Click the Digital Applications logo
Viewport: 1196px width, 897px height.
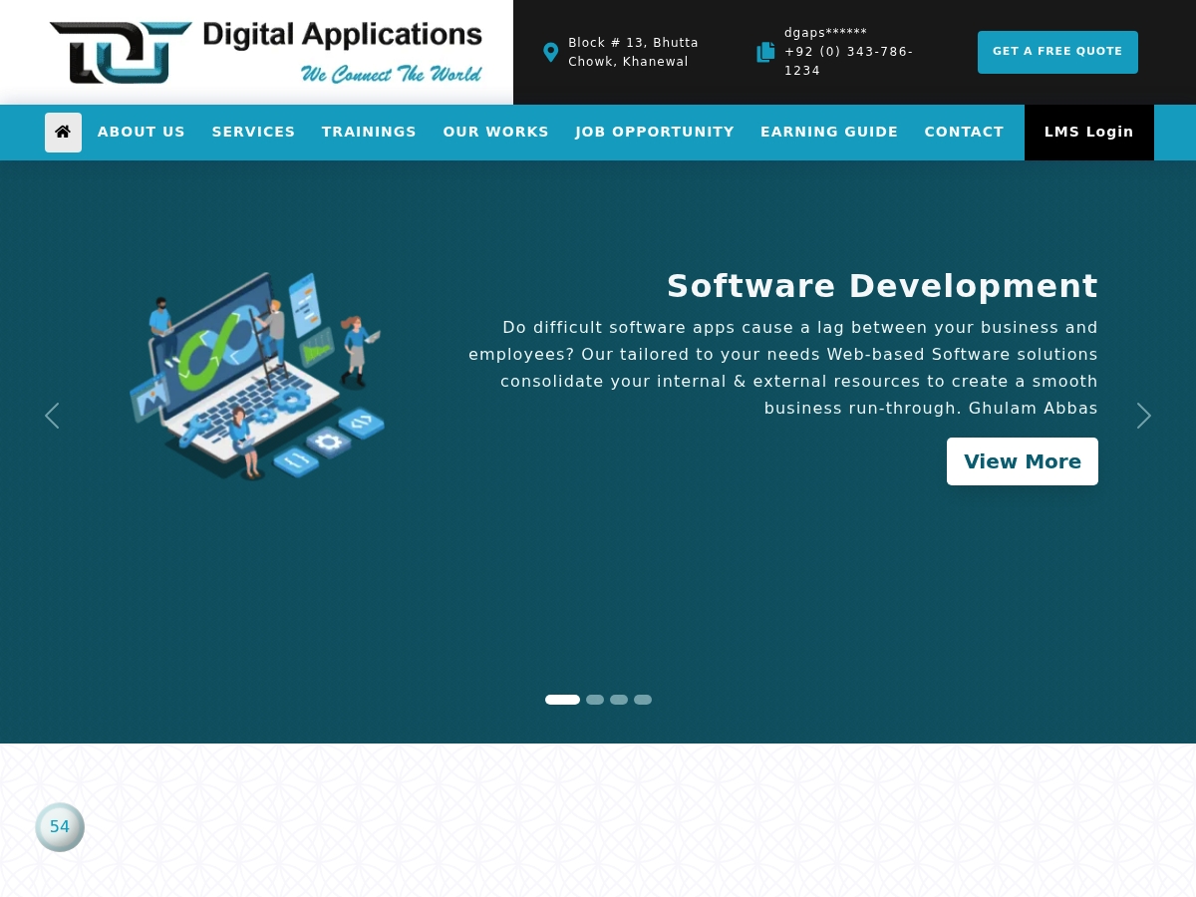tap(266, 52)
